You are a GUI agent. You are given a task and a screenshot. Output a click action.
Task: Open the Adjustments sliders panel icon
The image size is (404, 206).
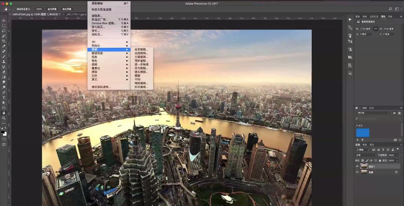pyautogui.click(x=350, y=41)
